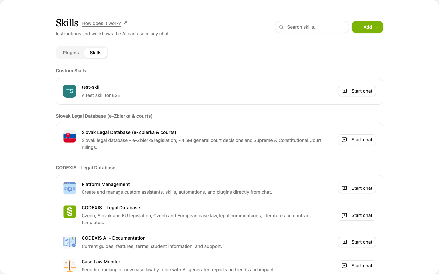Image resolution: width=439 pixels, height=274 pixels.
Task: Click the Case Law Monitor 'Periodic tracking' description
Action: [x=178, y=270]
